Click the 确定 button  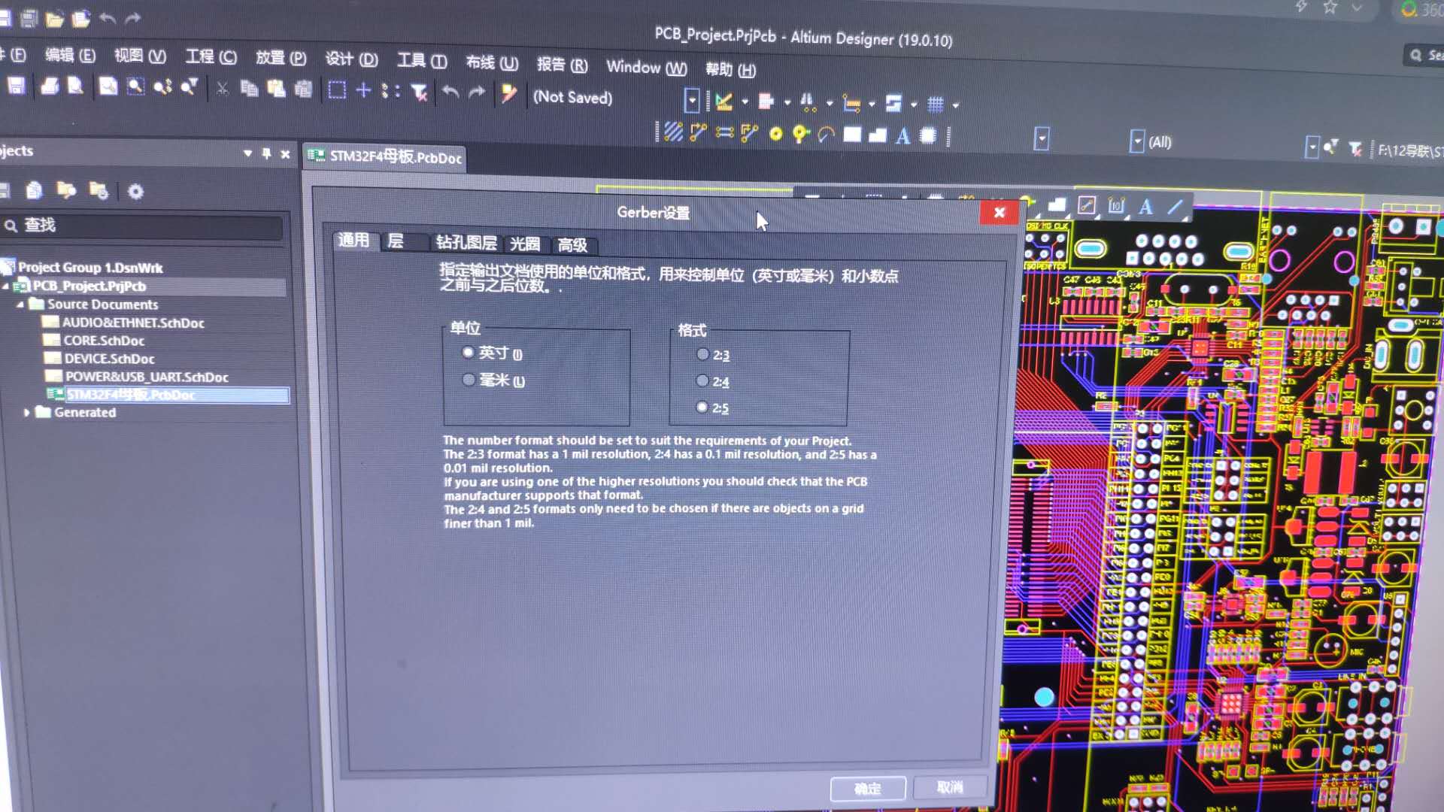point(867,788)
